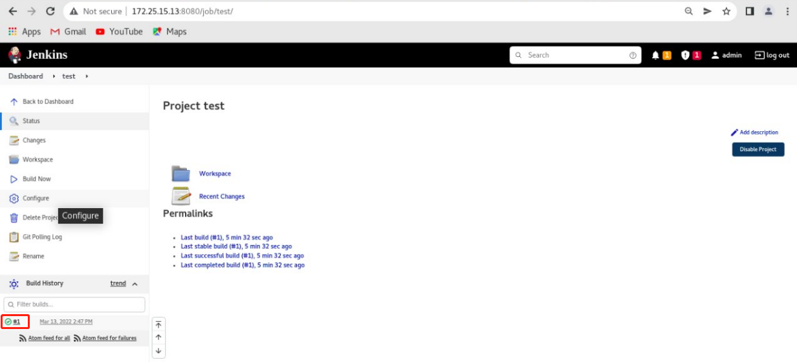Image resolution: width=797 pixels, height=362 pixels.
Task: Expand the Dashboard breadcrumb arrow
Action: (54, 76)
